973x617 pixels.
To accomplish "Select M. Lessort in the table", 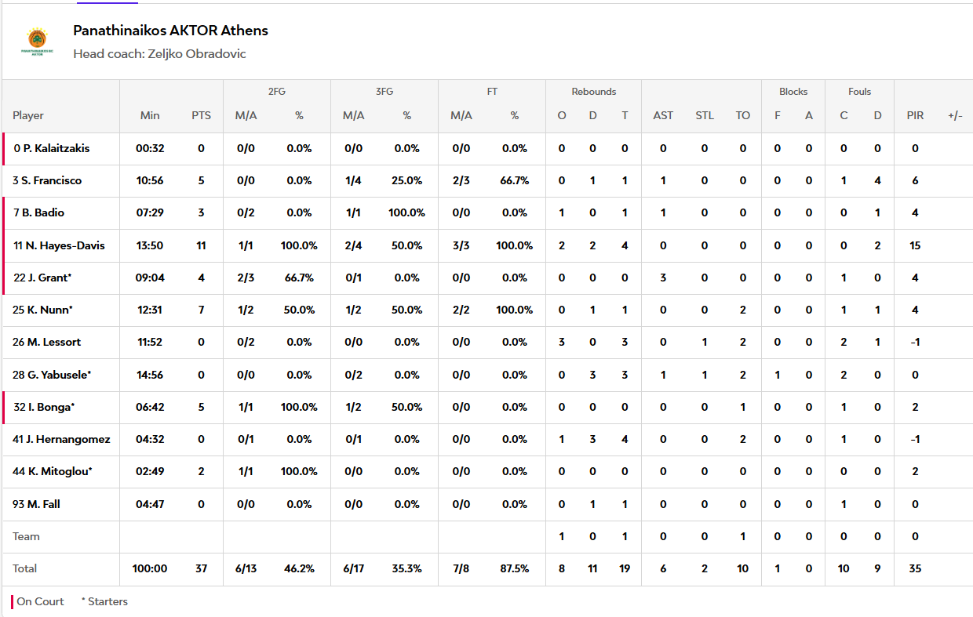I will [47, 342].
